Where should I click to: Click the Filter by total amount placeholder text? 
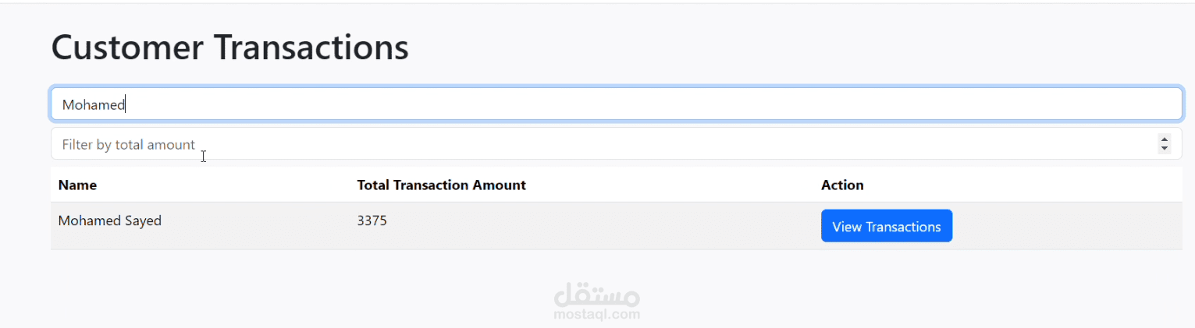(129, 144)
